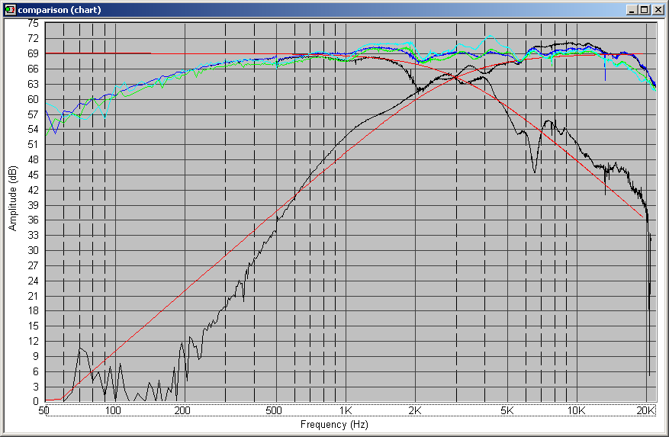Click the 45 dB axis value
669x437 pixels.
pyautogui.click(x=33, y=175)
